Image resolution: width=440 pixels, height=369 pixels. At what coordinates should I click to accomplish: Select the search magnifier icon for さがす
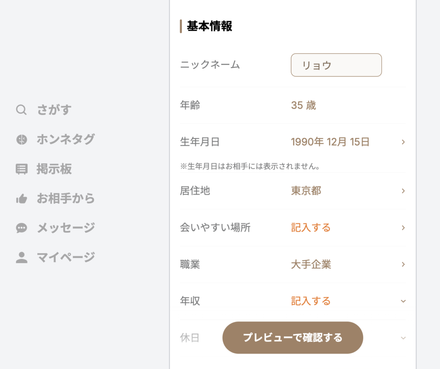(x=21, y=110)
